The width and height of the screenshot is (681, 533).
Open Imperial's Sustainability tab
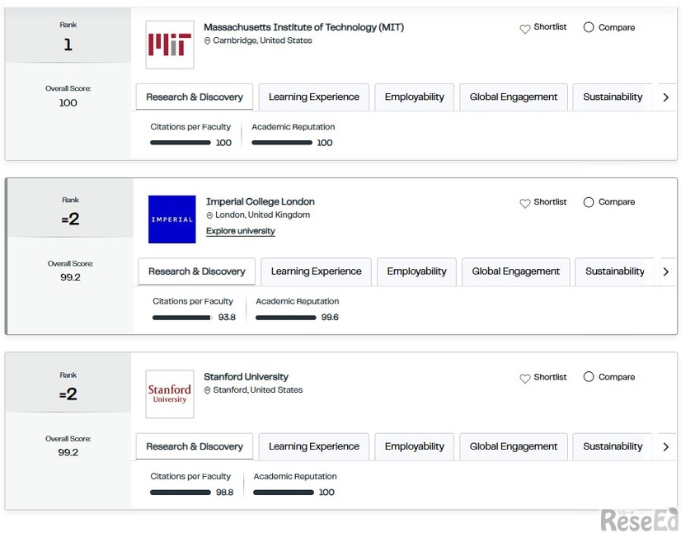[x=614, y=271]
